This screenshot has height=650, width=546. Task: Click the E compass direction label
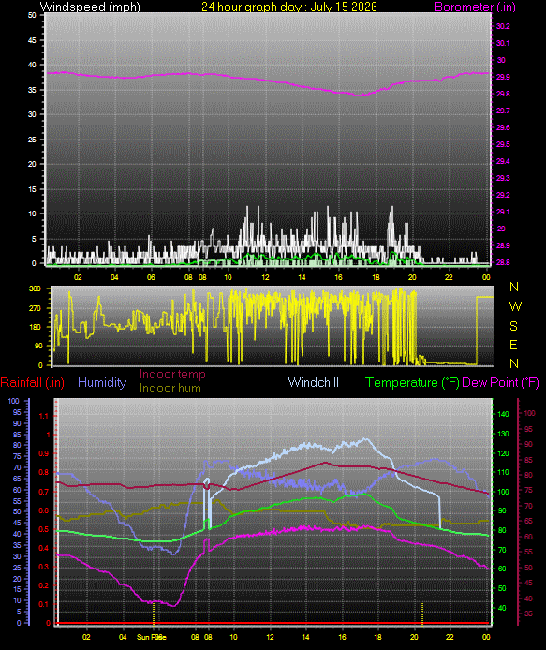(x=513, y=345)
